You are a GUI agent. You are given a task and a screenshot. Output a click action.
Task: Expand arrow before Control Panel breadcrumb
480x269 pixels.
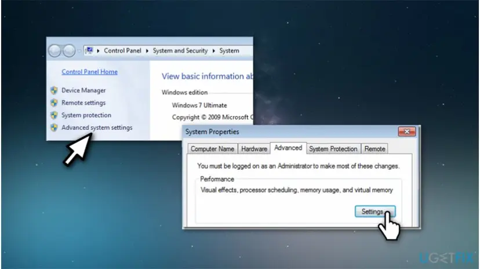click(99, 51)
